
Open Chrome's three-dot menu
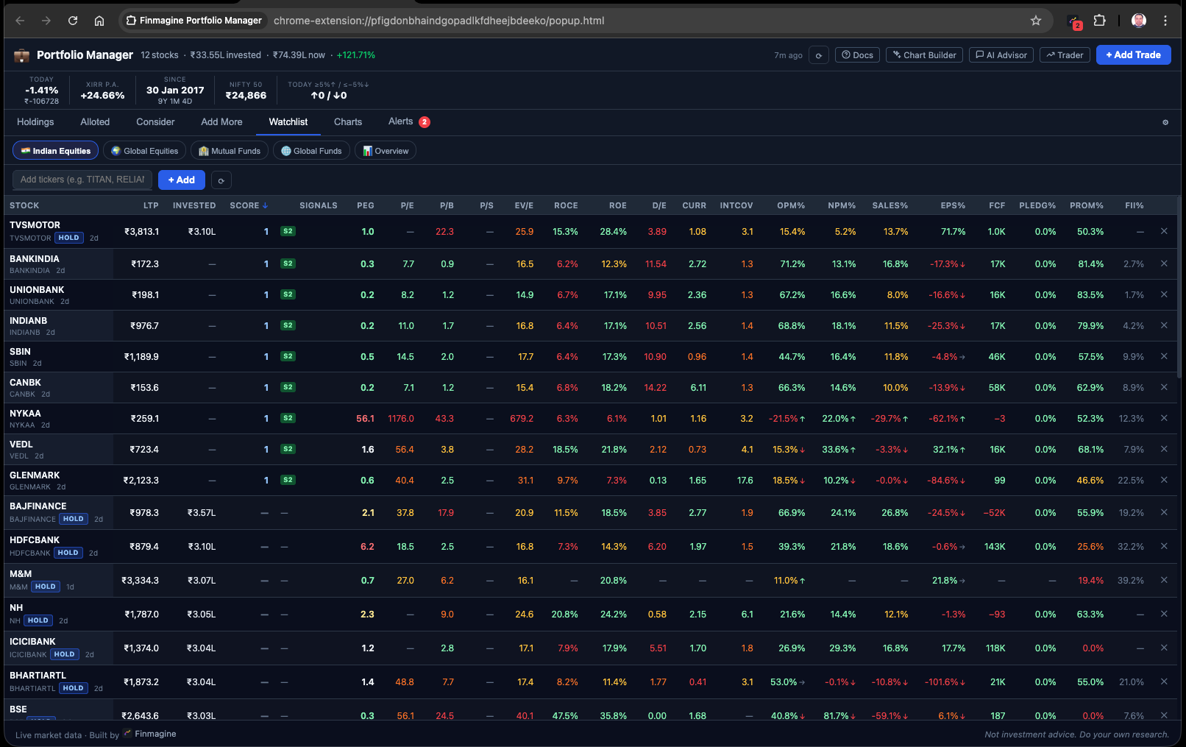(1165, 21)
